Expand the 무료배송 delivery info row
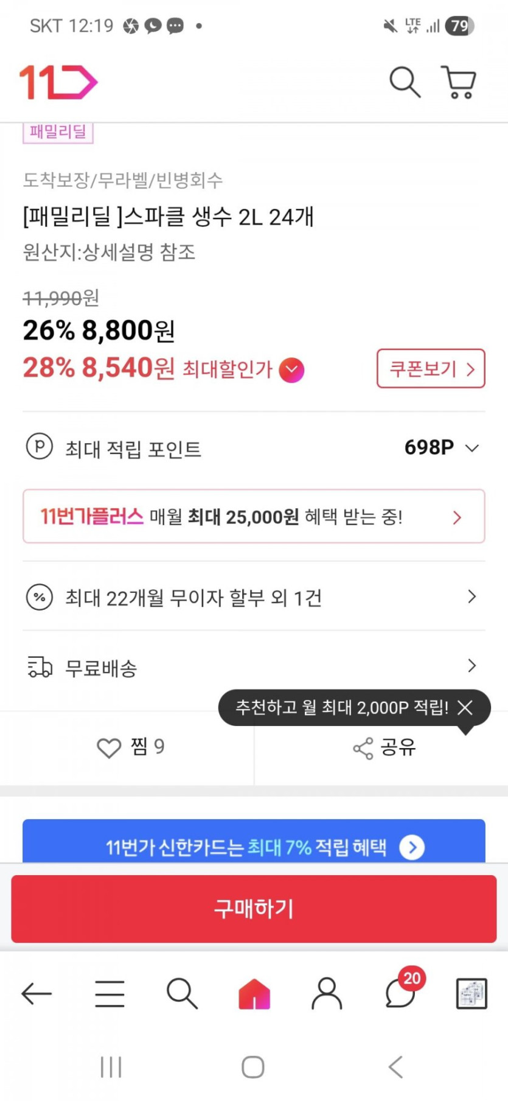This screenshot has height=1101, width=508. point(254,666)
